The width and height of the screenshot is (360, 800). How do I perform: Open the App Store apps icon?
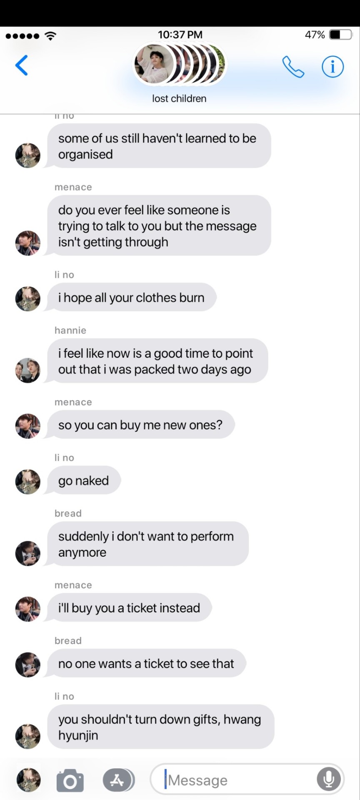118,780
